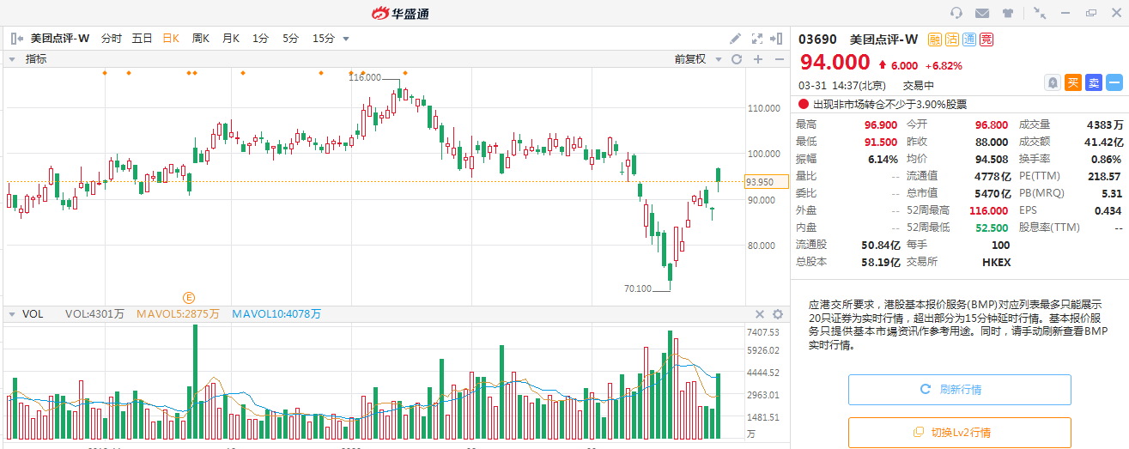Expand more time period options after 15分
1129x449 pixels.
point(346,39)
